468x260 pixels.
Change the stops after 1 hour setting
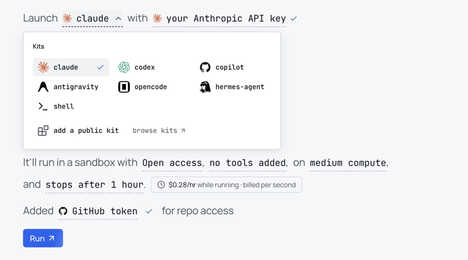tap(94, 185)
